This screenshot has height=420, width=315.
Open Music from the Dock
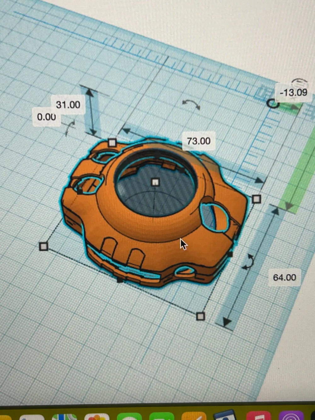[258, 416]
